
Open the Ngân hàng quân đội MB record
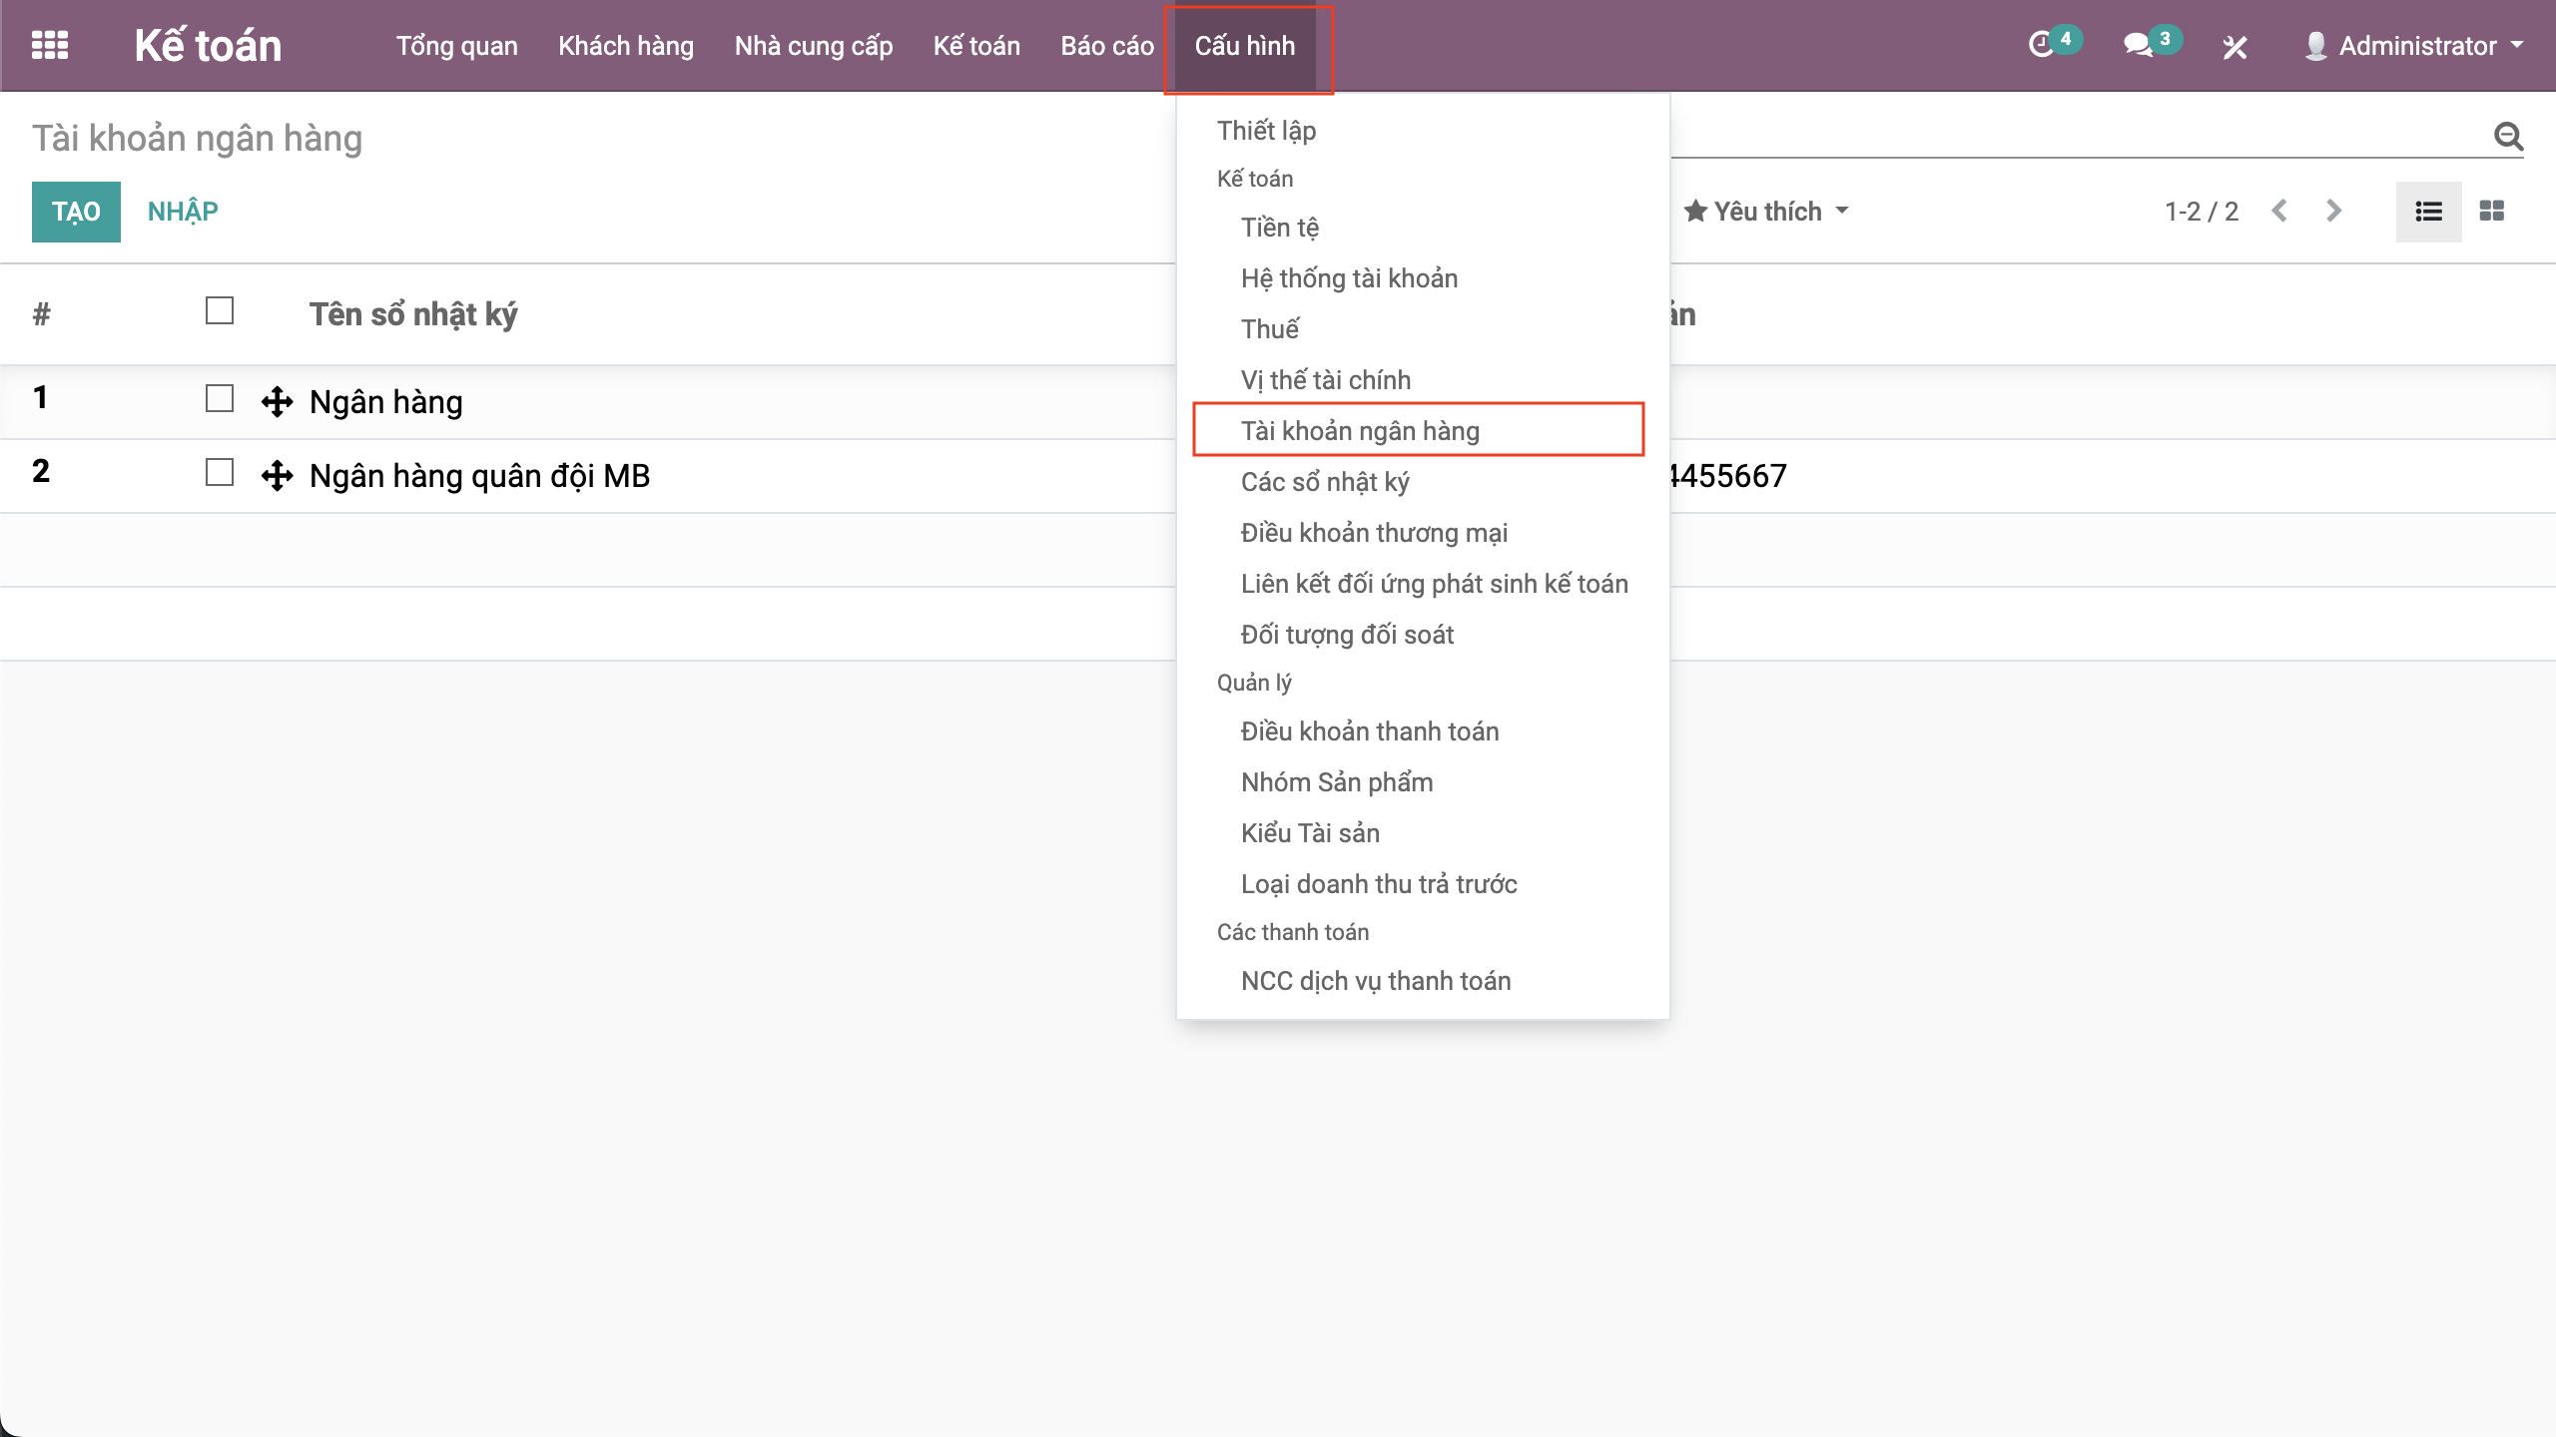click(x=479, y=476)
